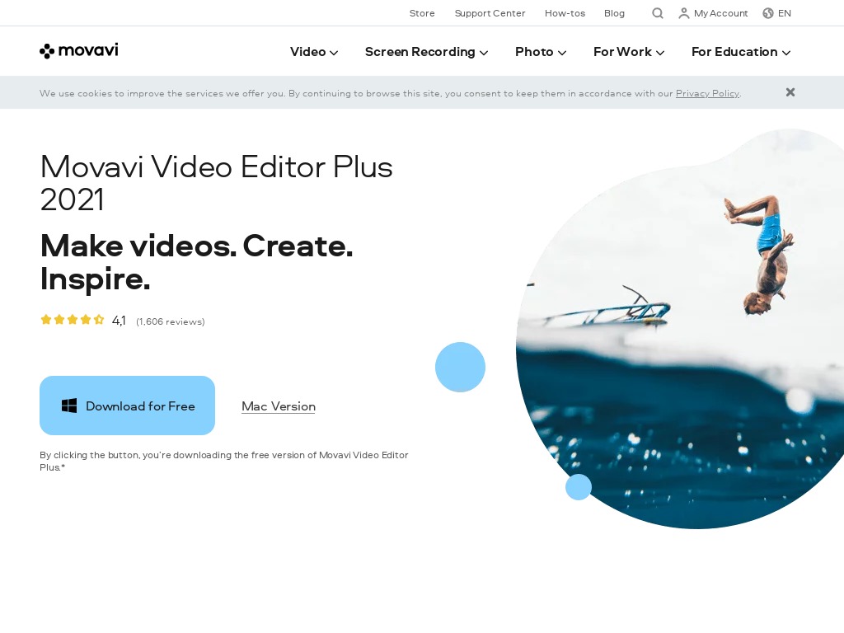The image size is (844, 633).
Task: Open the Blog link
Action: pos(614,13)
